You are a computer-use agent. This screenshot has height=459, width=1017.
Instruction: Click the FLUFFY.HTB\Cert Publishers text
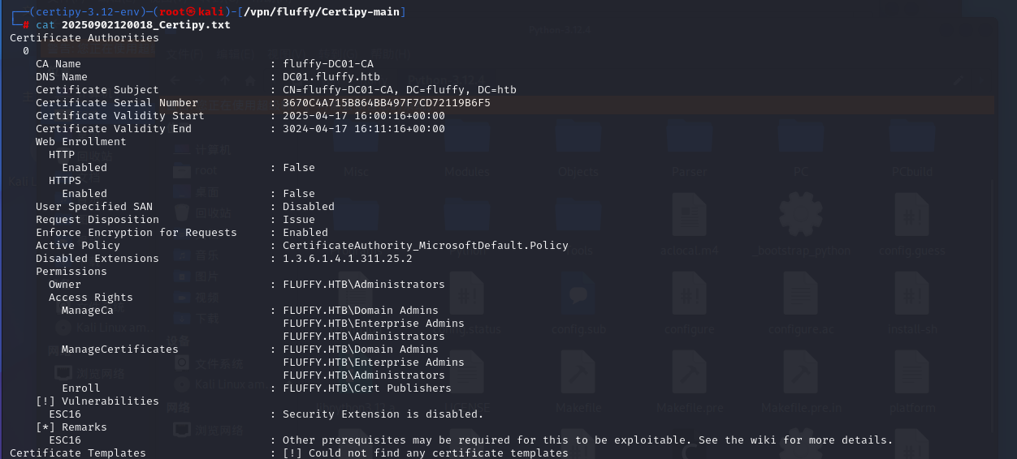(x=366, y=388)
